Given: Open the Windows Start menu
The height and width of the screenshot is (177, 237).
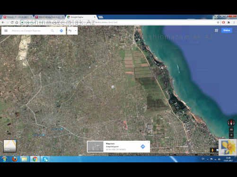Looking at the screenshot, I should click(4, 159).
